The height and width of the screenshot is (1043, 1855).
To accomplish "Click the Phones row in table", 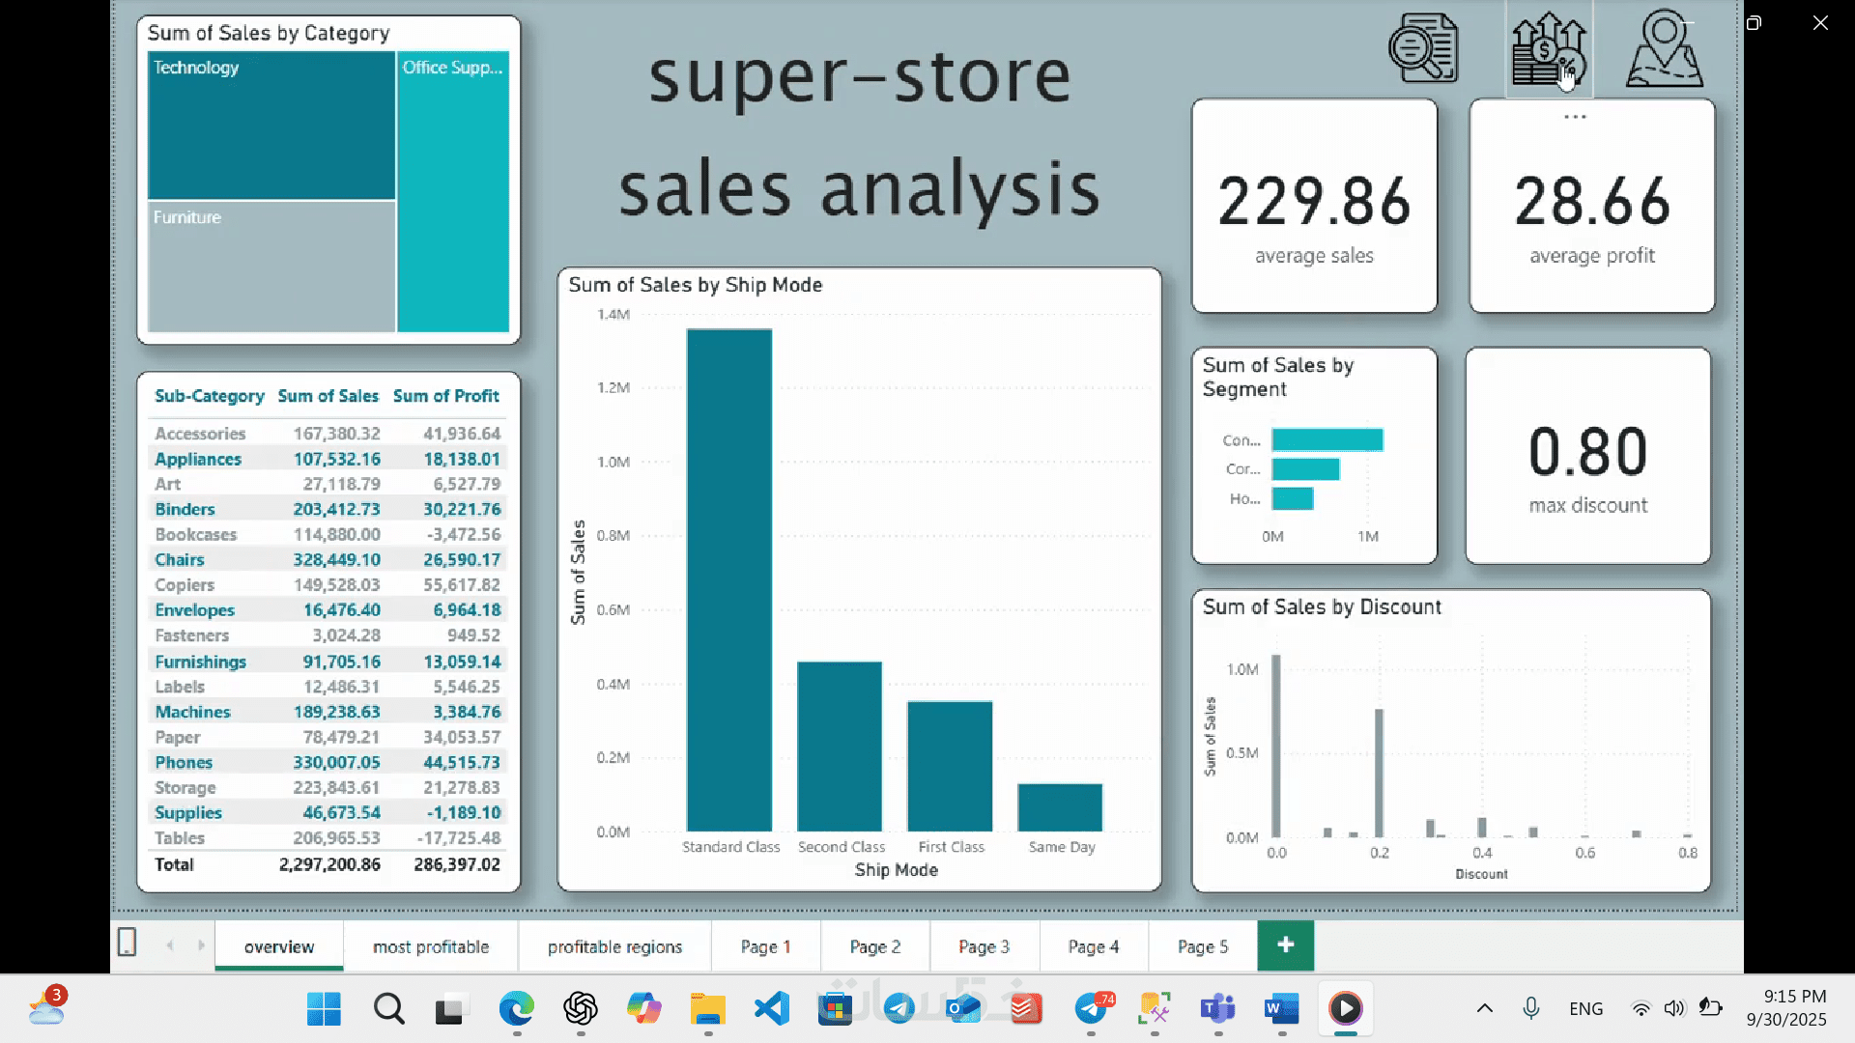I will (x=184, y=762).
